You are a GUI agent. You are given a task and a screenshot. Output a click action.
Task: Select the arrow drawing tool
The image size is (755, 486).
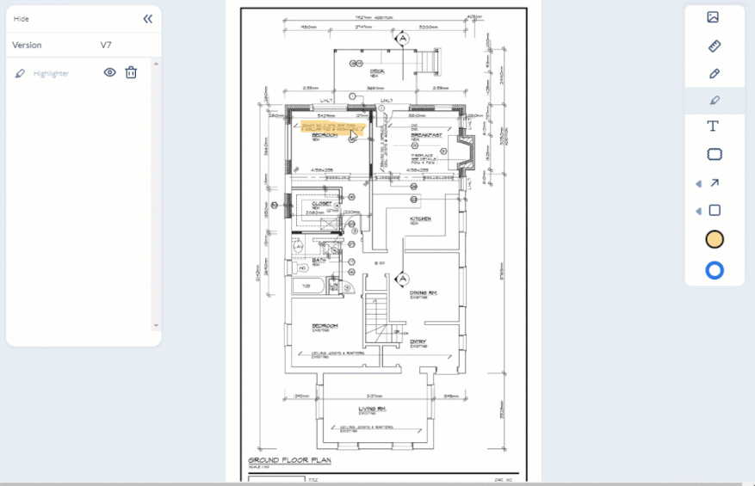(x=715, y=183)
